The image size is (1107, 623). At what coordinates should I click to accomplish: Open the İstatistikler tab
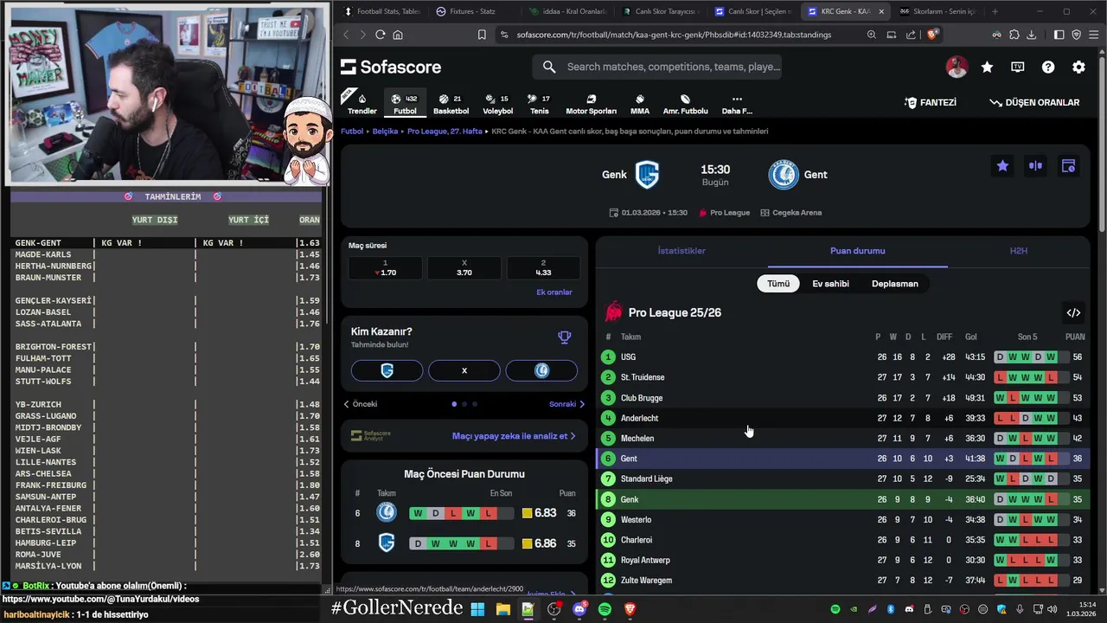click(681, 251)
